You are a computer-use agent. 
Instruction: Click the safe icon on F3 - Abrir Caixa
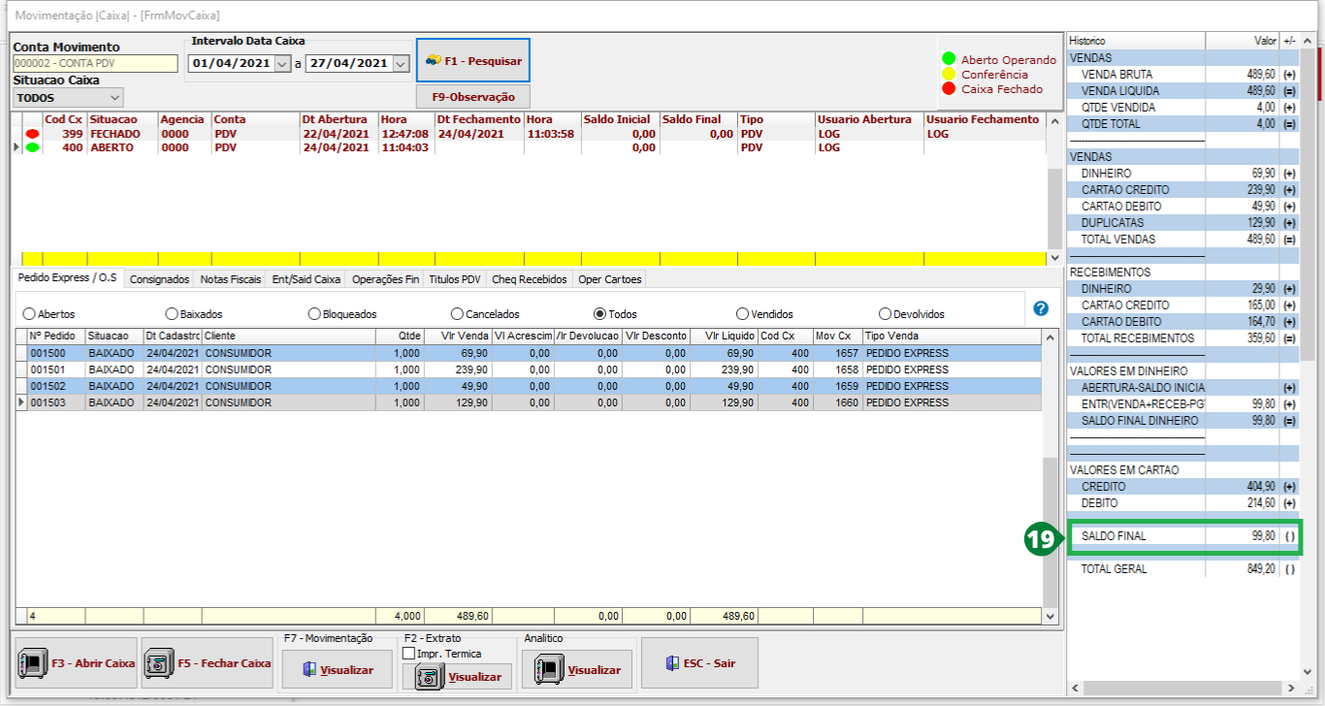33,663
